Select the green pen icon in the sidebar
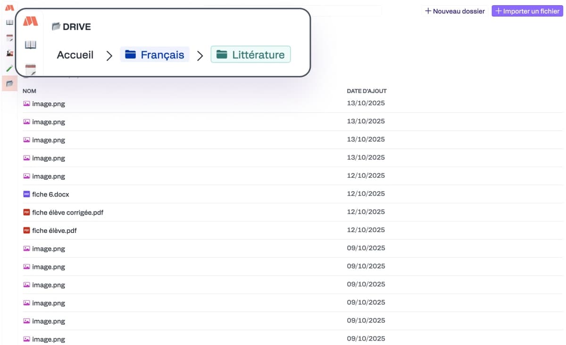Image resolution: width=566 pixels, height=345 pixels. [x=9, y=68]
